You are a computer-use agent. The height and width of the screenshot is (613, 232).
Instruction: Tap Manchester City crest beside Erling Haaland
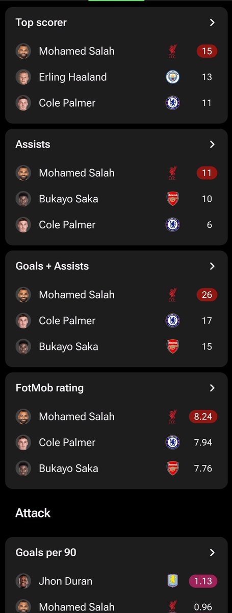(173, 77)
